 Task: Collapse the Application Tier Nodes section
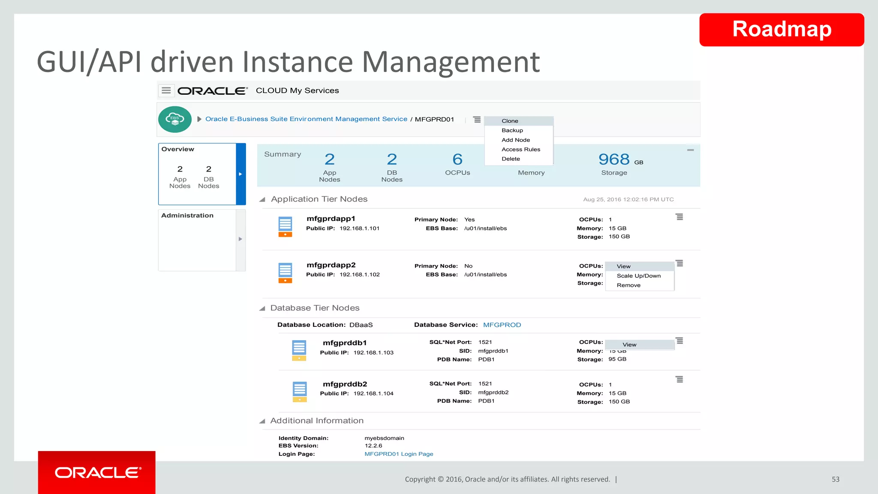262,199
